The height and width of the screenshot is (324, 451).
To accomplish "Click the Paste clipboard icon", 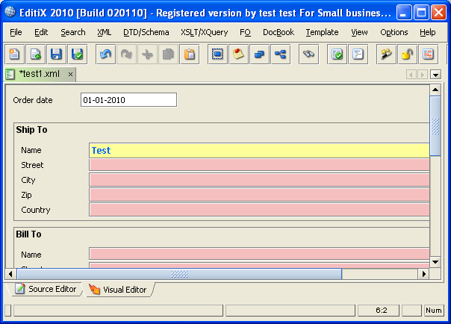I will pos(190,54).
